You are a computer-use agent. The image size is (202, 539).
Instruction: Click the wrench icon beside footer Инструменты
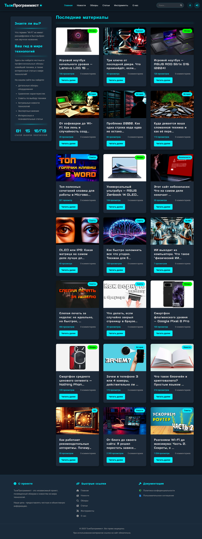point(78,511)
